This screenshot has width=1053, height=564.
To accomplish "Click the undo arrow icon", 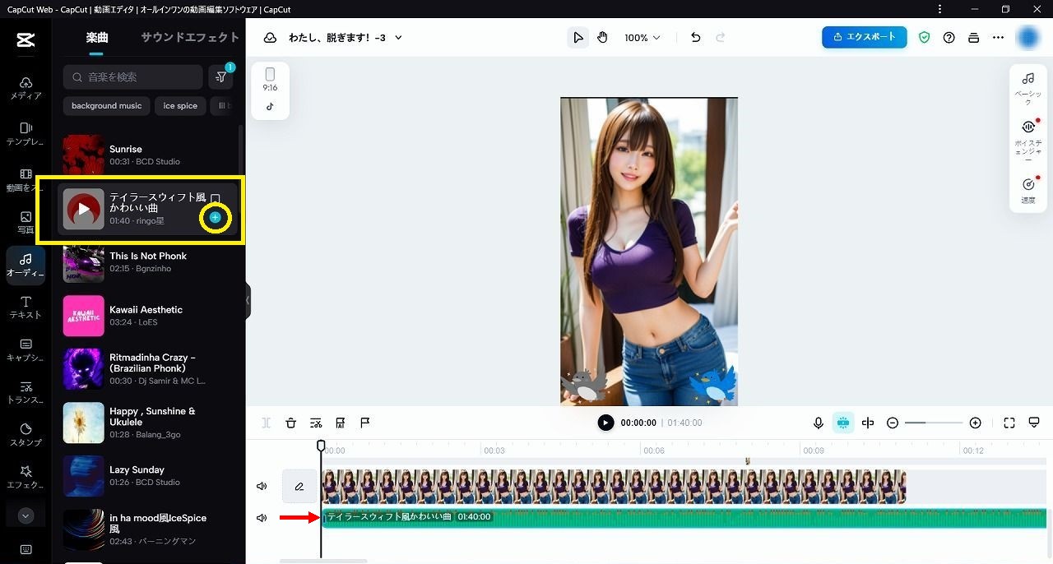I will pyautogui.click(x=696, y=38).
